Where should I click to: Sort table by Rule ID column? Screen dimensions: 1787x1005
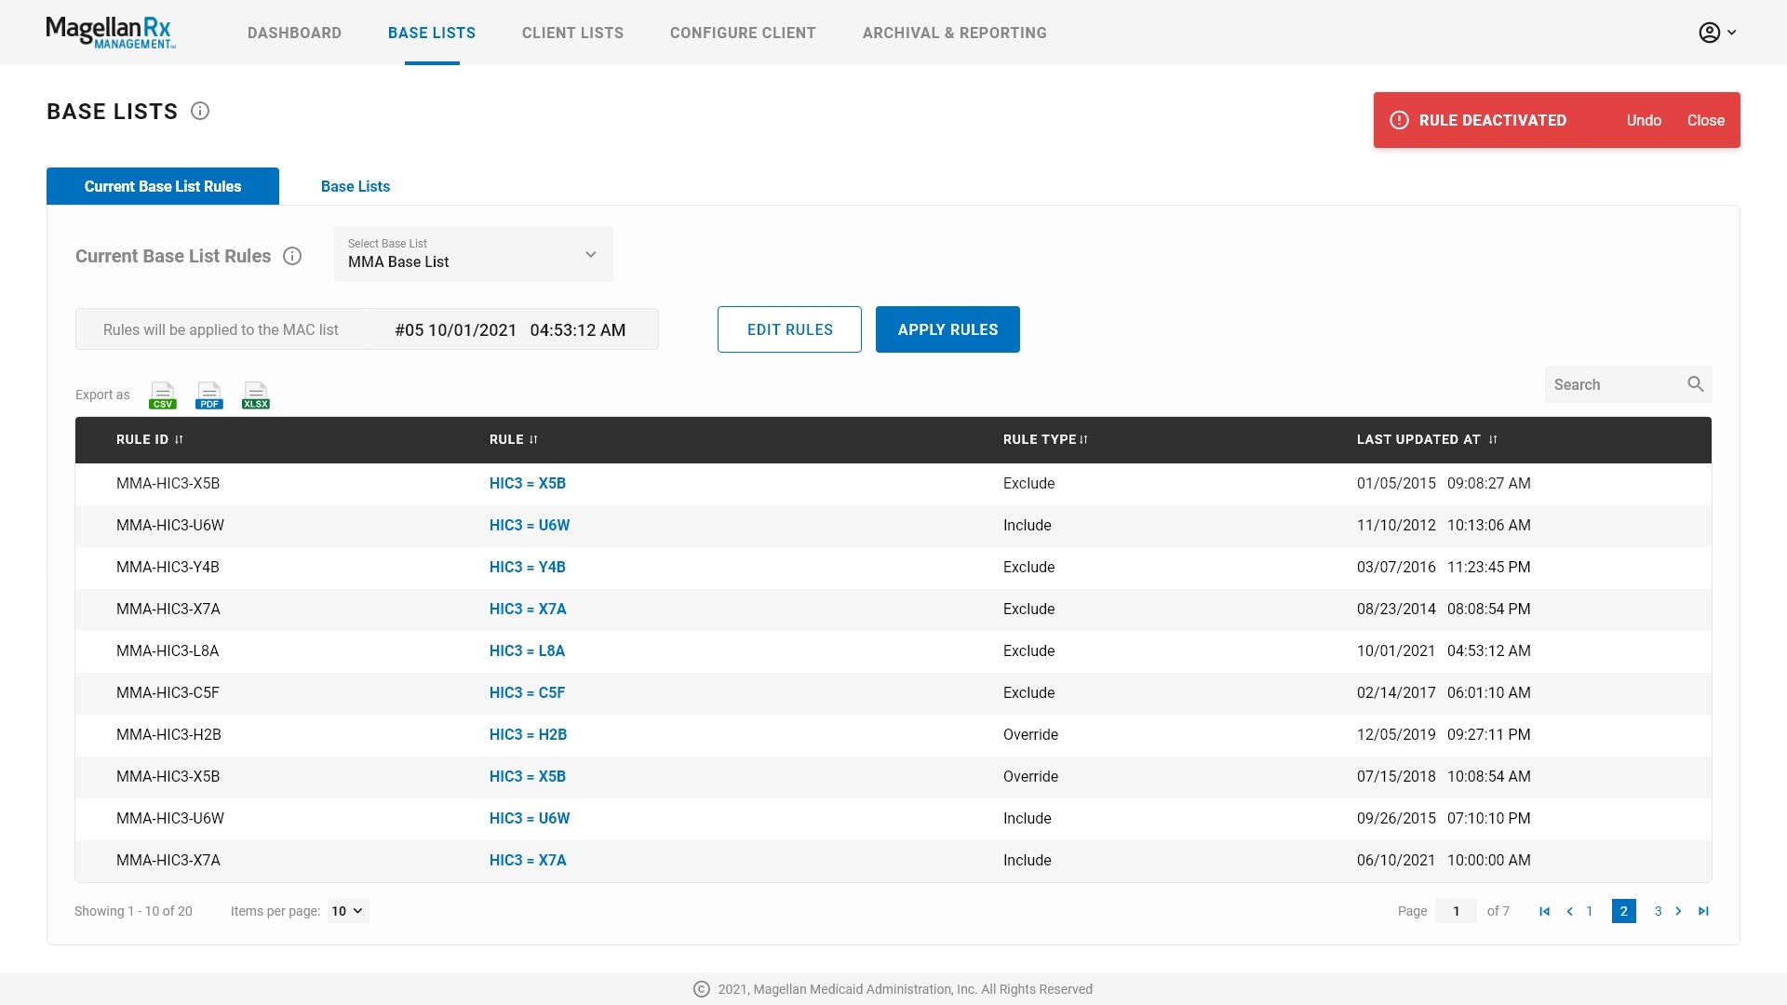(x=179, y=439)
